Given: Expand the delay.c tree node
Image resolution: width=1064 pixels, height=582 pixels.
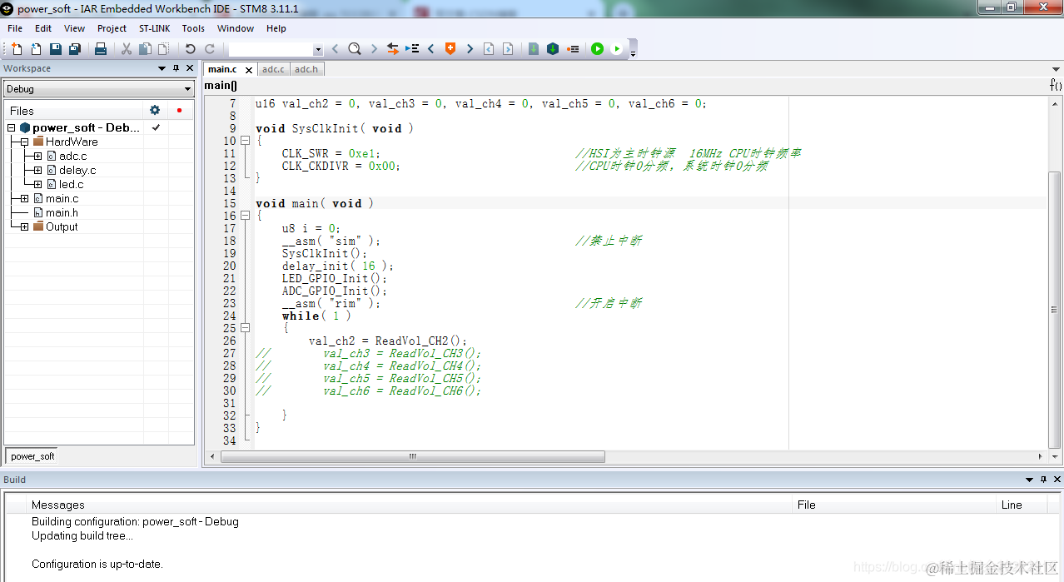Looking at the screenshot, I should [x=37, y=170].
